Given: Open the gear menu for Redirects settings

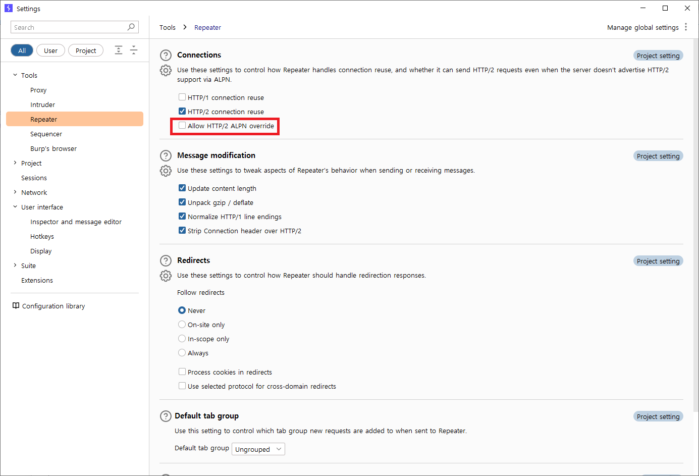Looking at the screenshot, I should tap(166, 276).
